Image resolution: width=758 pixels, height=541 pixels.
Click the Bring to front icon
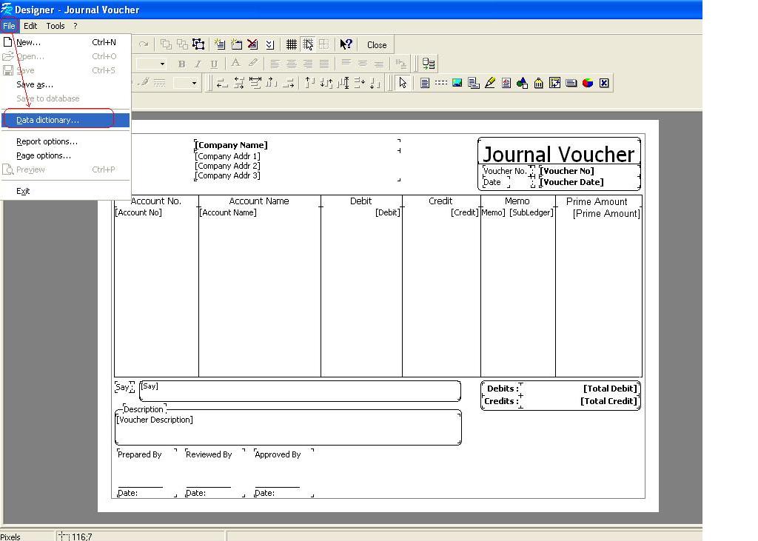[166, 44]
